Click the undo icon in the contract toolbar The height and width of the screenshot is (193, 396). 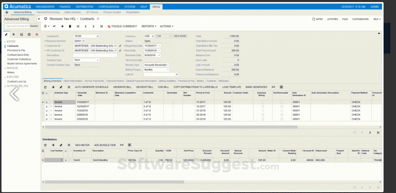(x=54, y=26)
